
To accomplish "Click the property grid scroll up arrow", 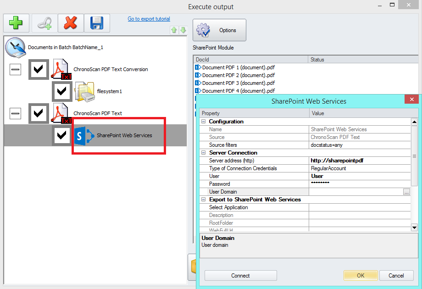I will click(x=415, y=122).
